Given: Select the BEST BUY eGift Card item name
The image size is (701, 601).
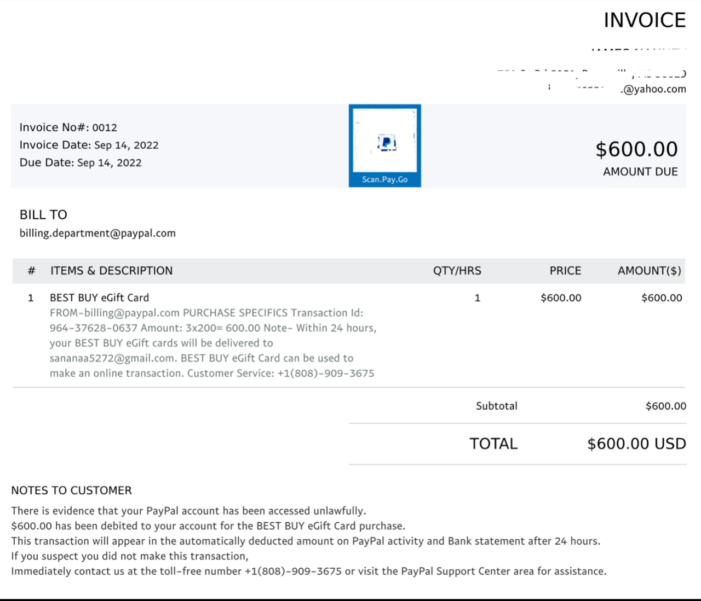Looking at the screenshot, I should pyautogui.click(x=99, y=297).
